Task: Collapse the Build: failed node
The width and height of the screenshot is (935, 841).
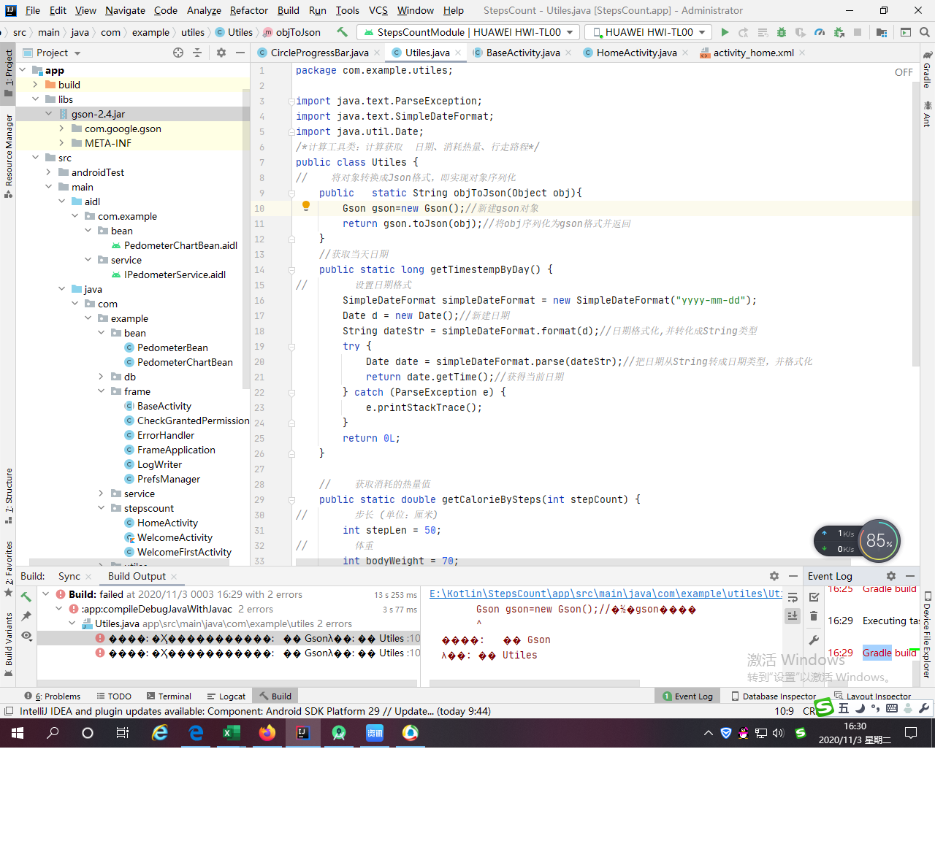Action: click(45, 594)
